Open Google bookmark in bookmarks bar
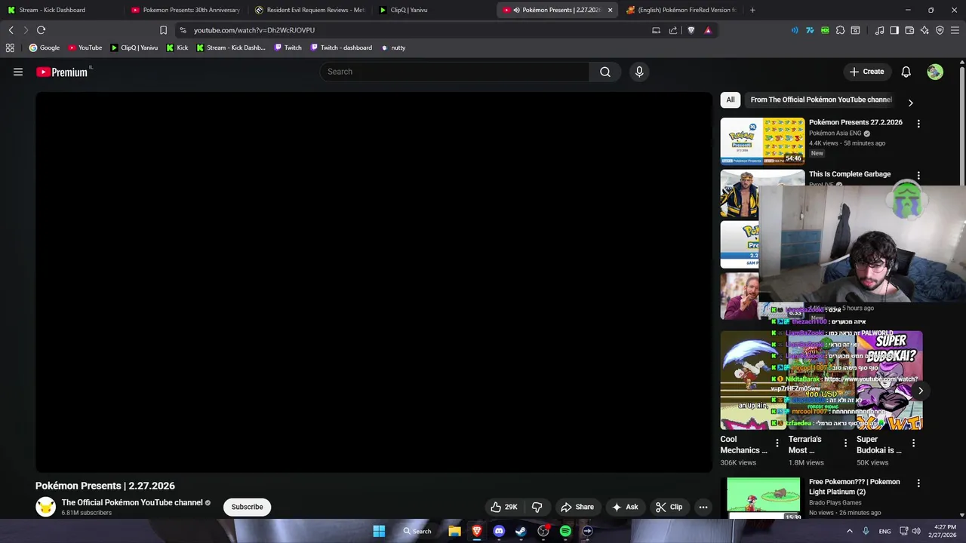Viewport: 966px width, 543px height. click(45, 48)
